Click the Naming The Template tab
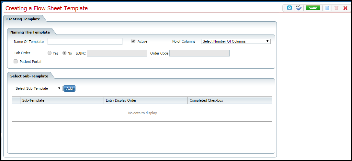Viewport: 352px width, 161px height. click(x=30, y=32)
